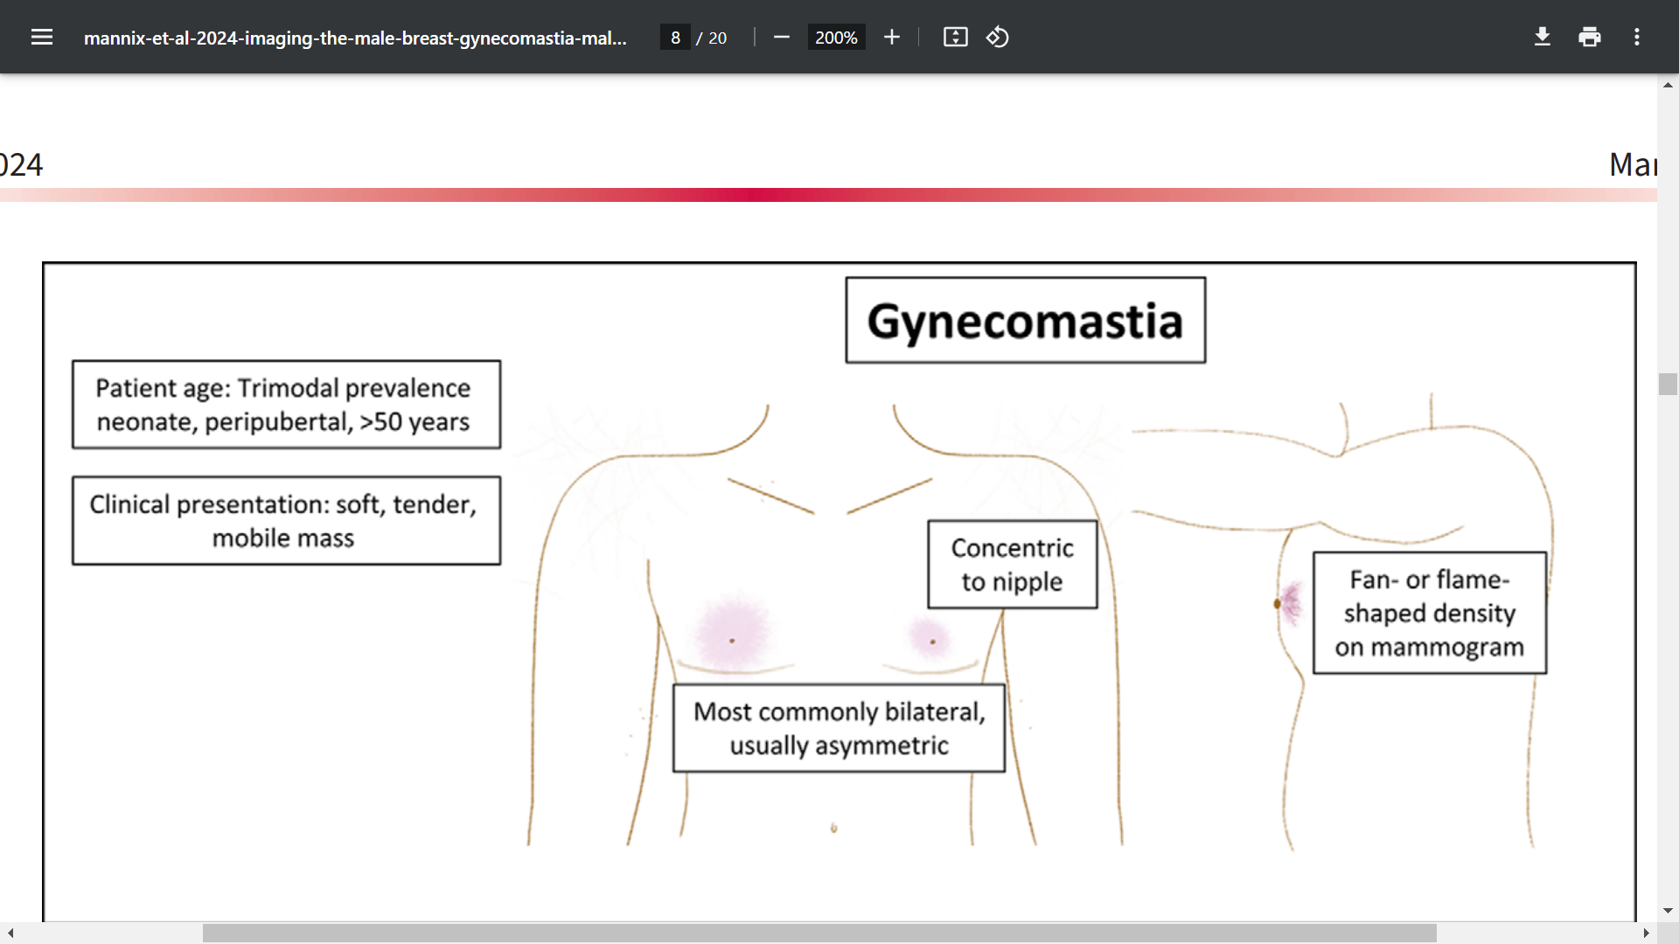Click the zoom in plus icon
This screenshot has height=944, width=1679.
tap(891, 37)
